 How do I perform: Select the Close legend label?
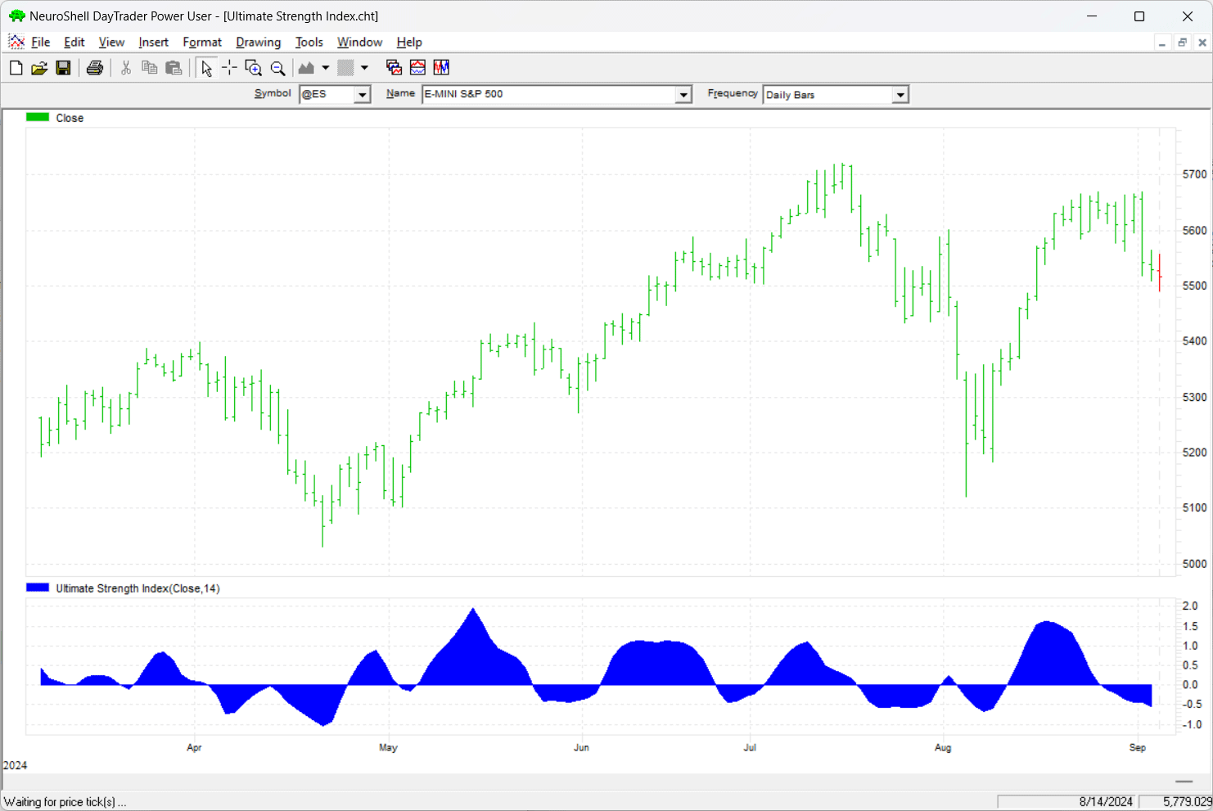point(70,118)
